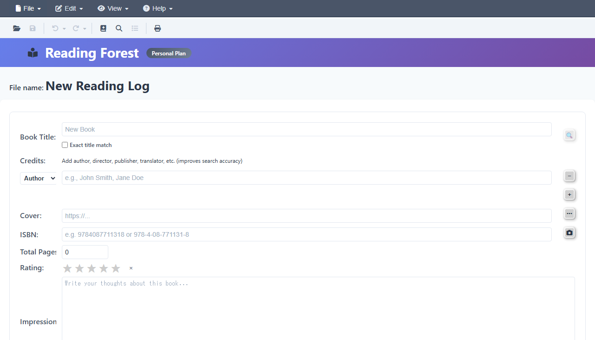
Task: Print using the printer icon
Action: tap(158, 28)
